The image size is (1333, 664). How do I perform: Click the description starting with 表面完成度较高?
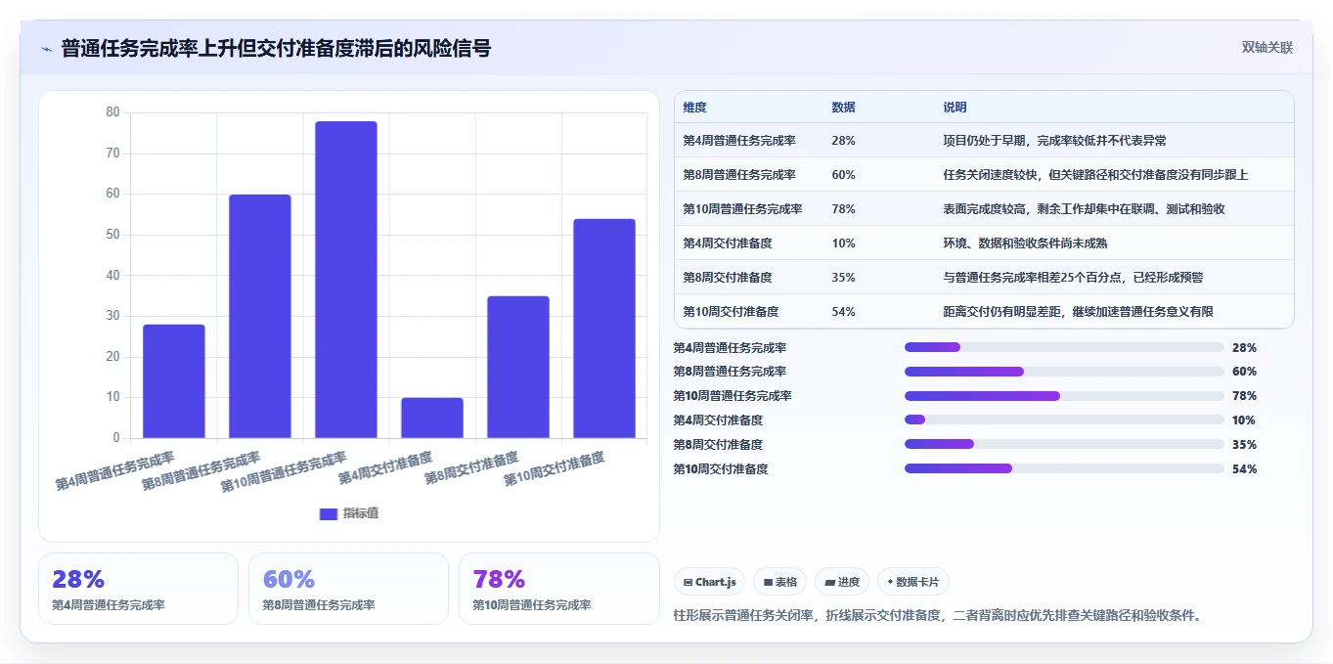[1085, 209]
